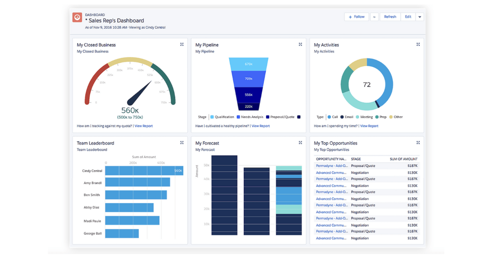Click the Needs Analysis legend swatch
490x257 pixels.
pos(238,117)
